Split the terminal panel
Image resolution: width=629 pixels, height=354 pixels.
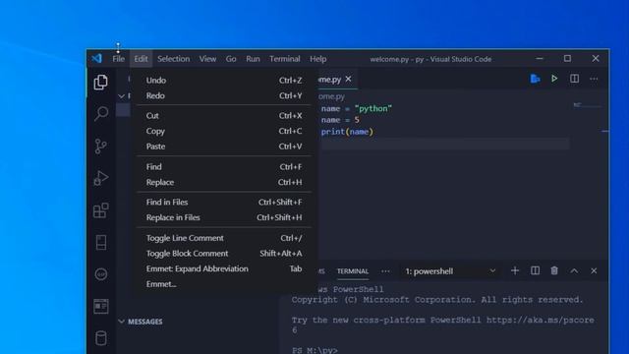tap(535, 271)
